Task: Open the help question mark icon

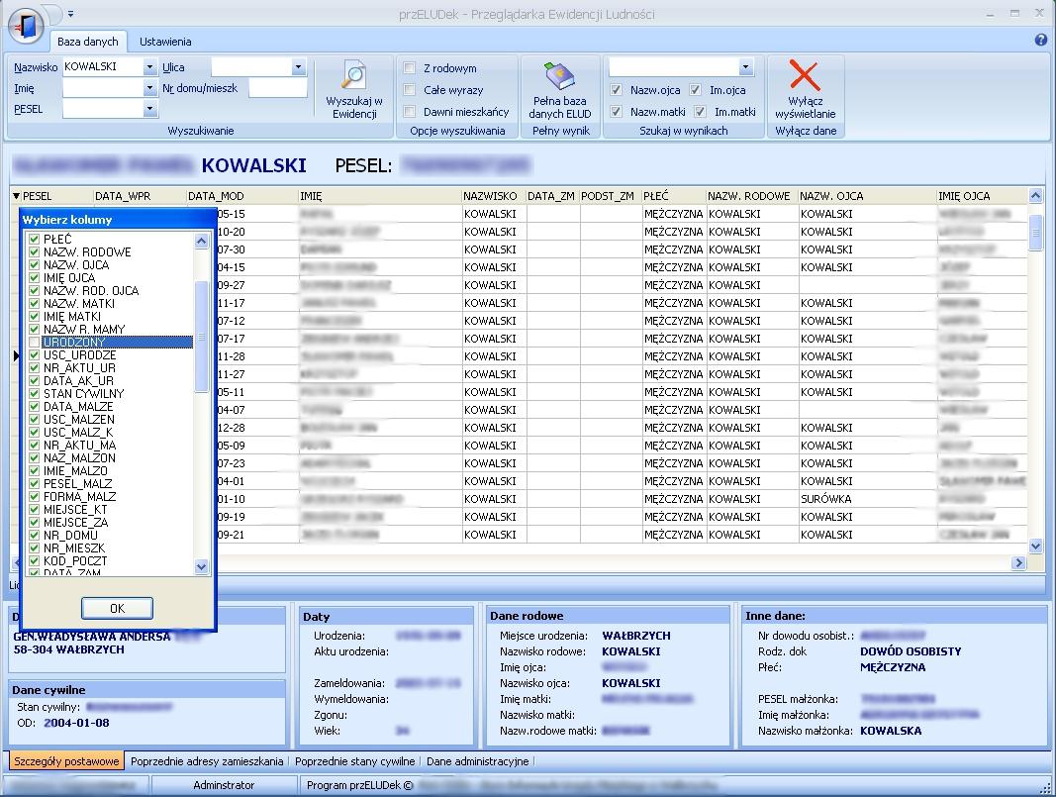Action: click(1040, 41)
